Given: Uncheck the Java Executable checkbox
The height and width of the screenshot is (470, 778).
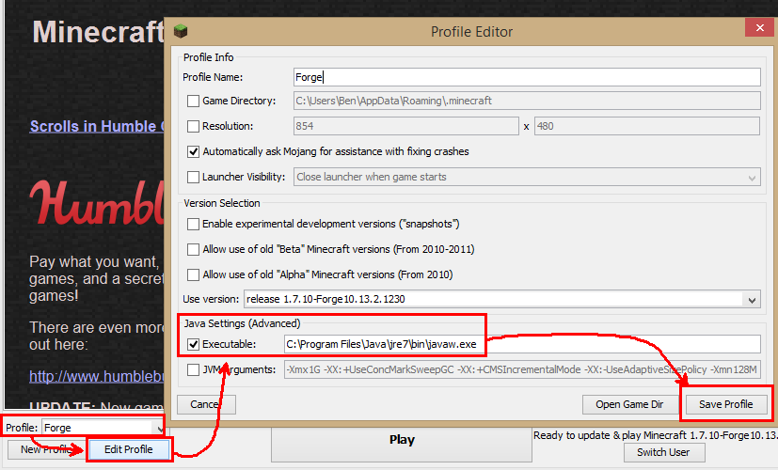Looking at the screenshot, I should tap(193, 344).
